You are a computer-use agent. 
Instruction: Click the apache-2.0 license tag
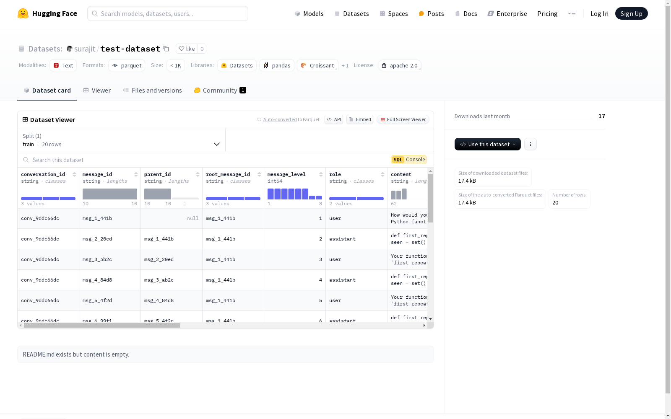point(400,65)
